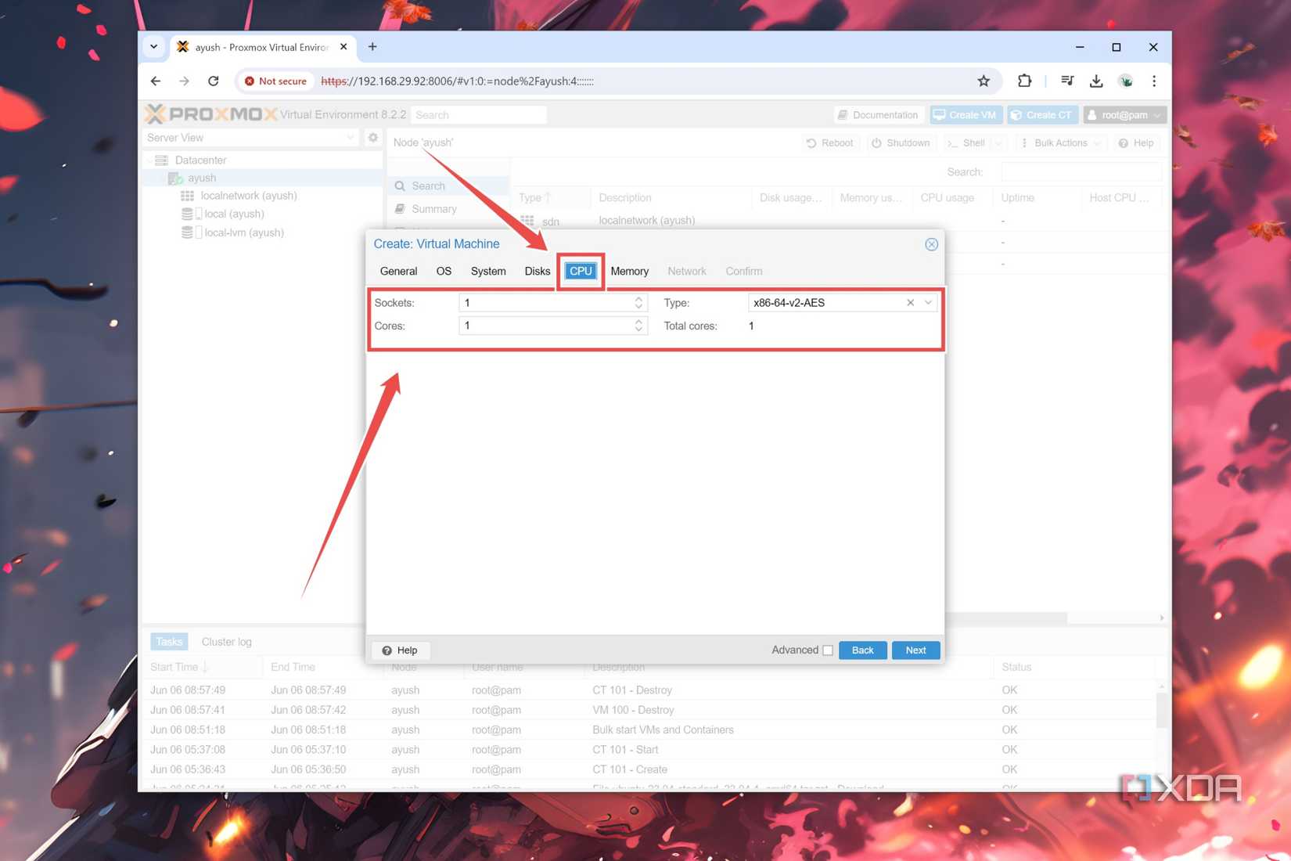Viewport: 1291px width, 861px height.
Task: Click the Create CT button
Action: (1042, 114)
